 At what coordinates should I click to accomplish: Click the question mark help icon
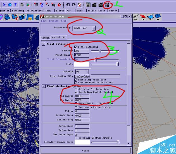coord(15,5)
